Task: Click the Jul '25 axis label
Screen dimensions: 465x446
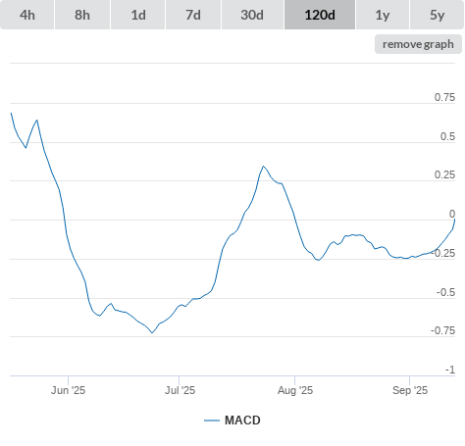Action: 180,390
